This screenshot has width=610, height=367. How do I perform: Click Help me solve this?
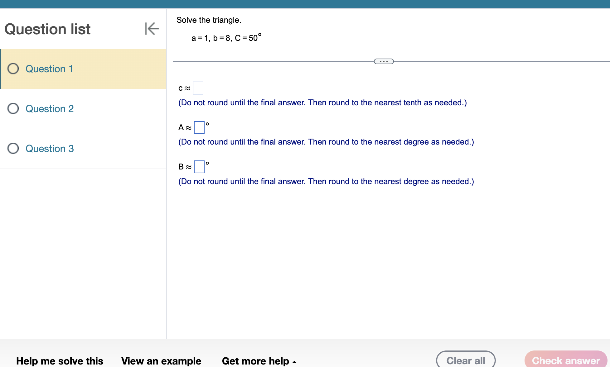(x=60, y=361)
